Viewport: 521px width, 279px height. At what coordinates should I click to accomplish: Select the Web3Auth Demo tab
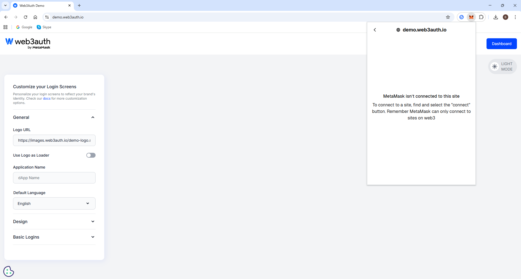click(x=42, y=5)
